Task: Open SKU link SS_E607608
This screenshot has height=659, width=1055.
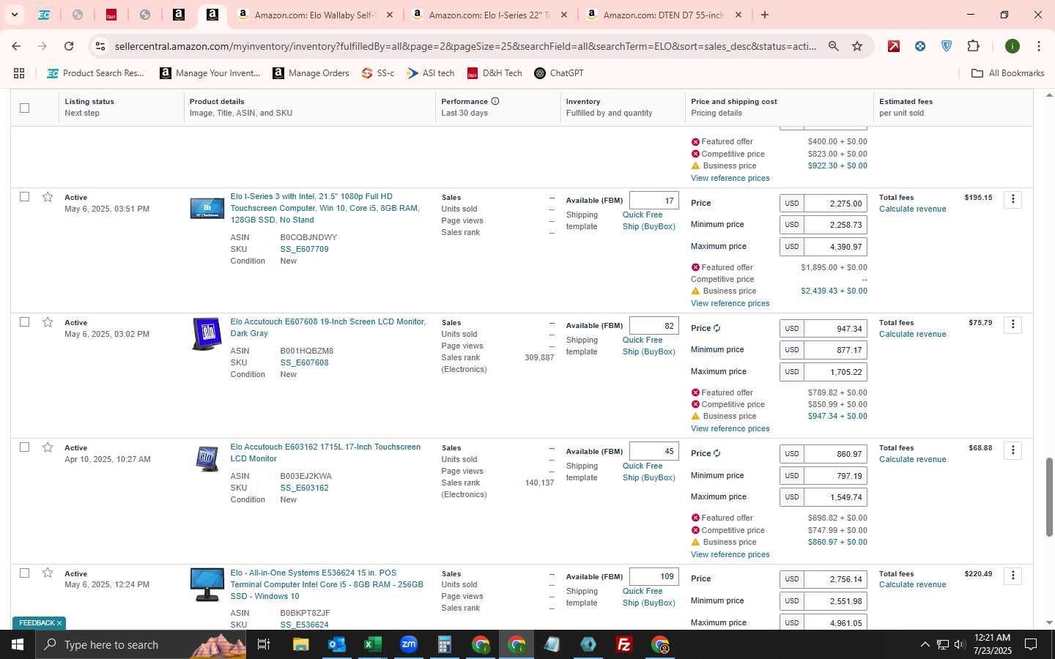Action: pos(304,362)
